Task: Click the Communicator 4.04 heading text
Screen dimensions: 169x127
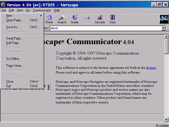Action: pos(100,42)
